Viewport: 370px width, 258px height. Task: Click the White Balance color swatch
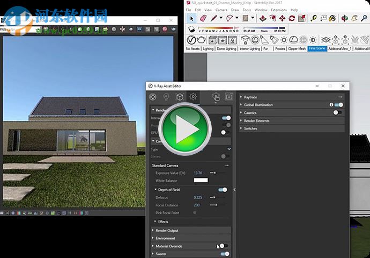pyautogui.click(x=201, y=180)
